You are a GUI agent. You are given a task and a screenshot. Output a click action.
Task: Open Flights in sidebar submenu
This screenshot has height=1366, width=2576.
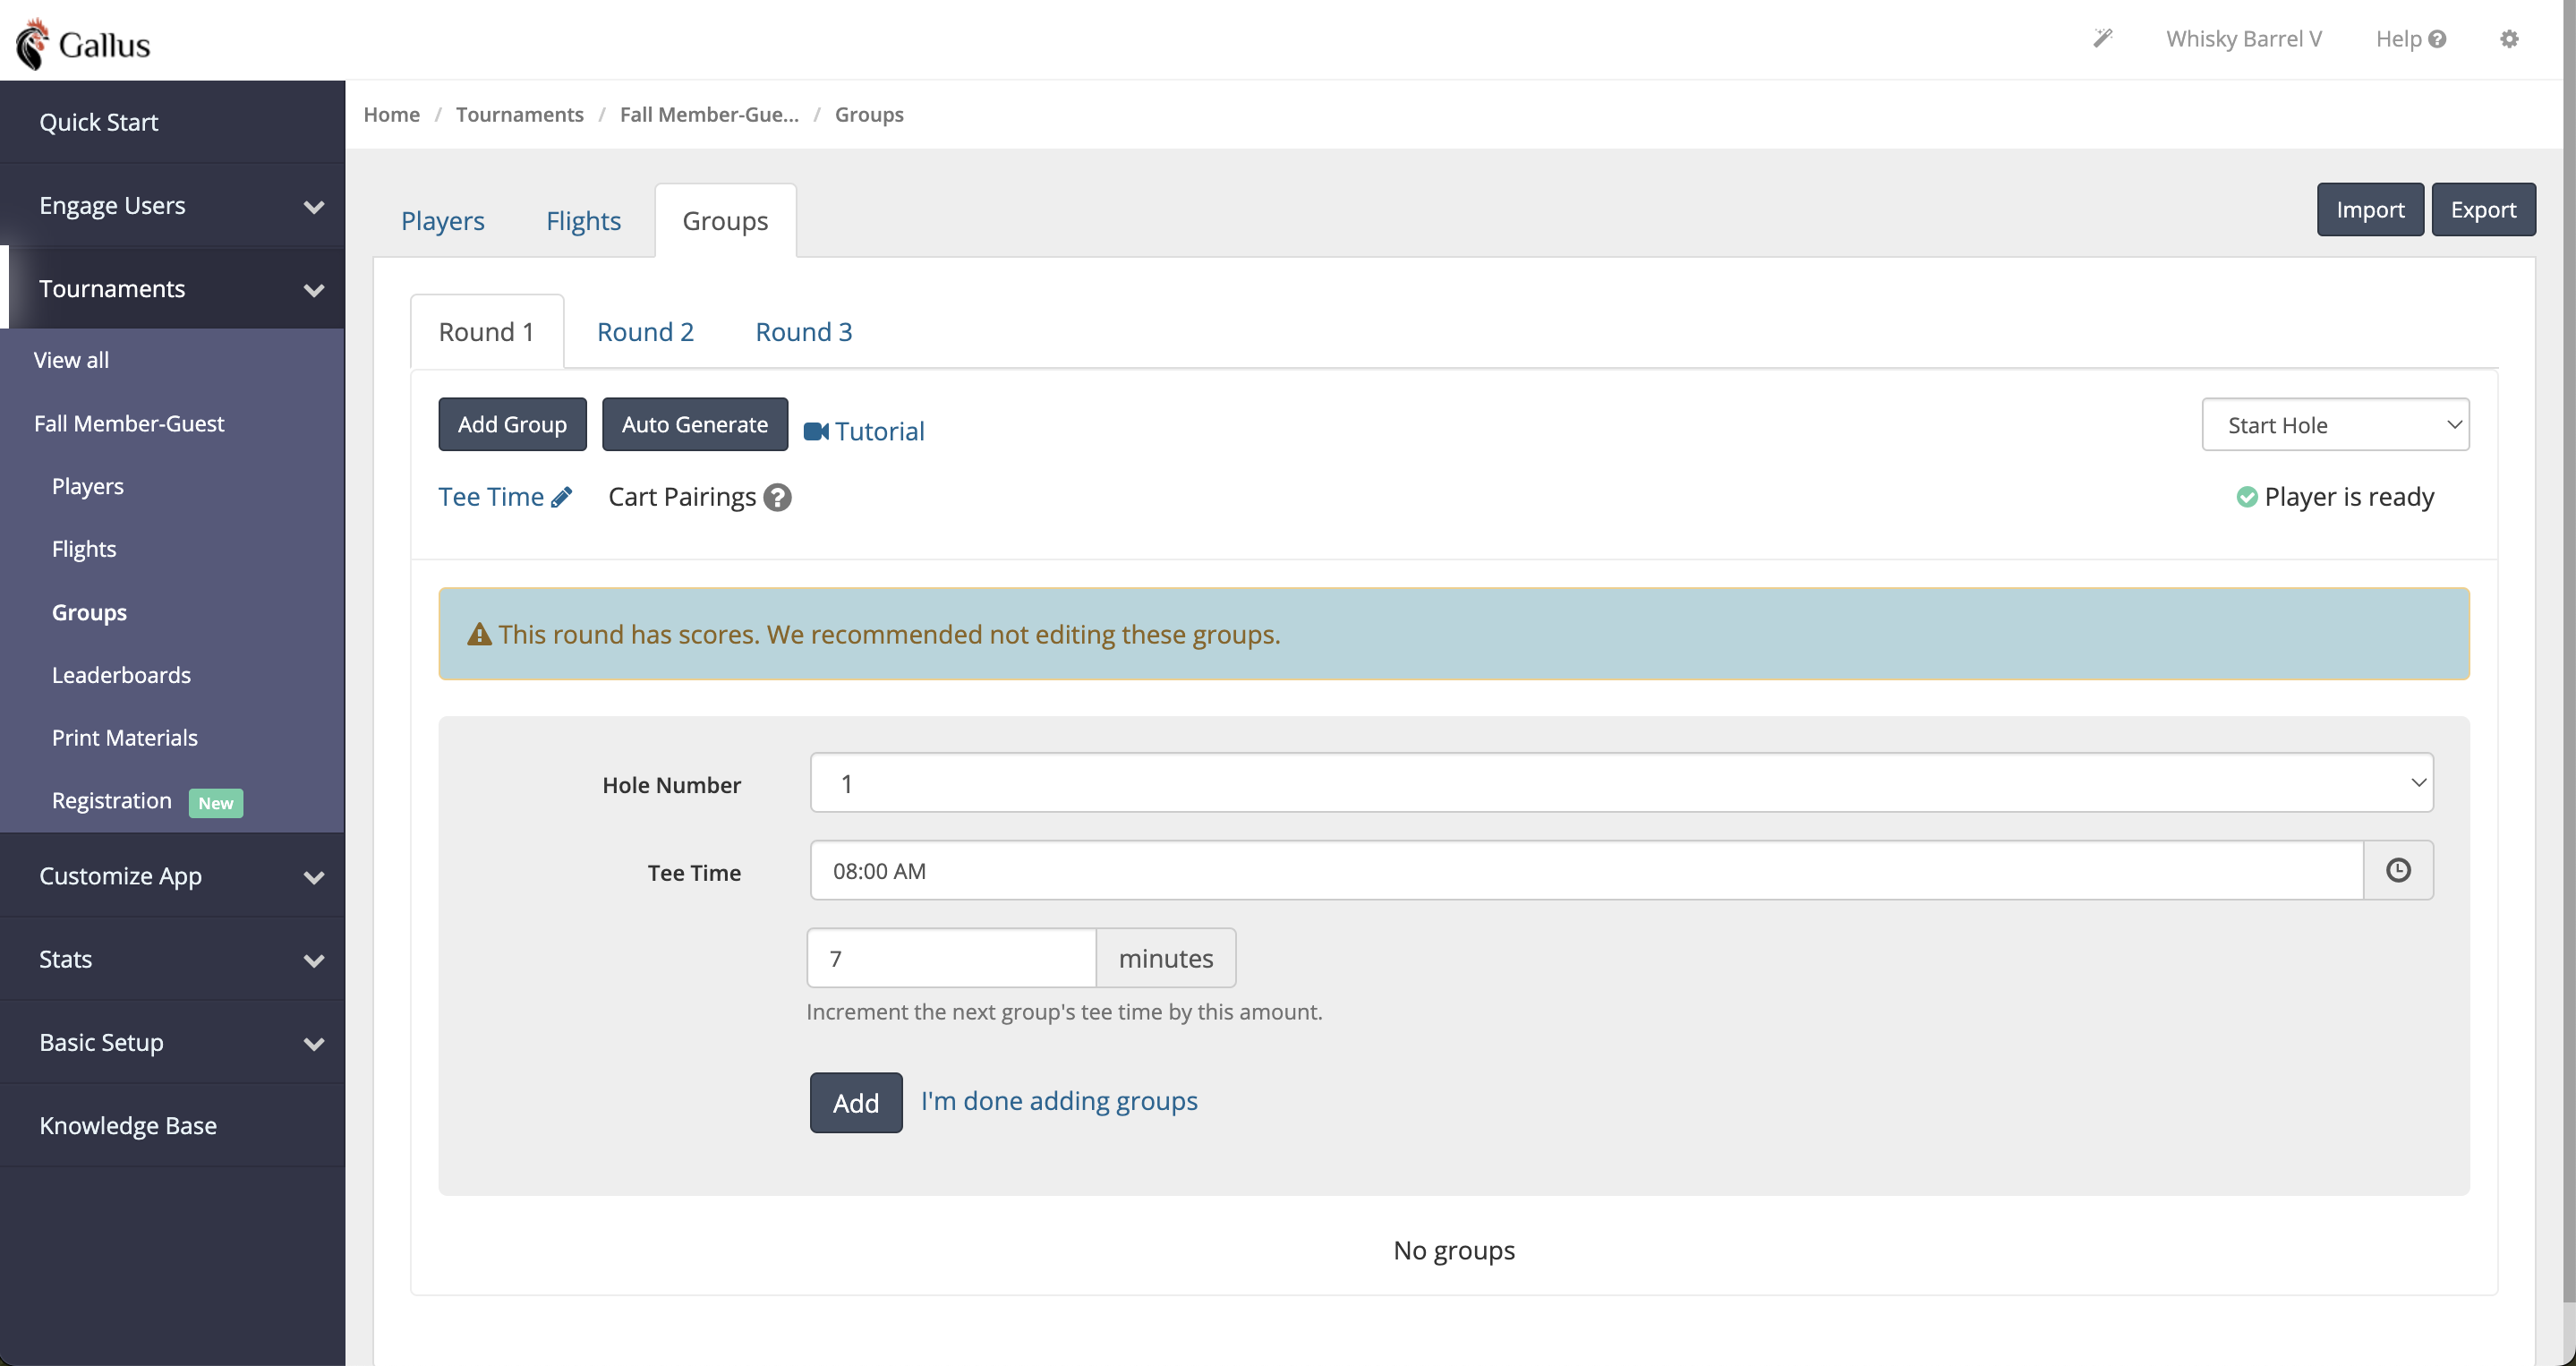click(84, 549)
